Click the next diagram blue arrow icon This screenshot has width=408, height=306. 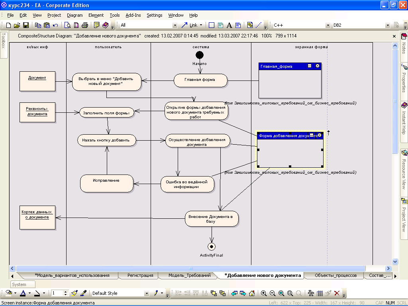pos(243,293)
